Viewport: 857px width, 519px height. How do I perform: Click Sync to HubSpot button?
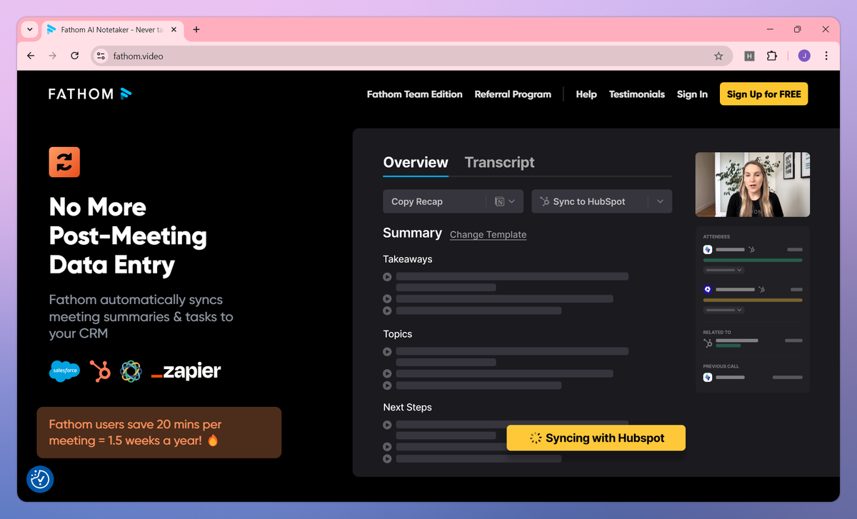click(589, 201)
